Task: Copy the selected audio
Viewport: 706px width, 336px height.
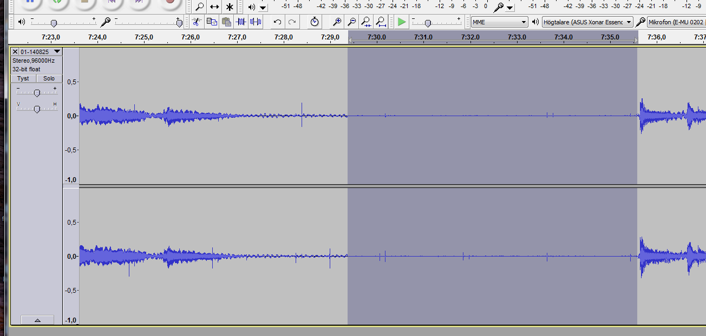Action: tap(212, 22)
